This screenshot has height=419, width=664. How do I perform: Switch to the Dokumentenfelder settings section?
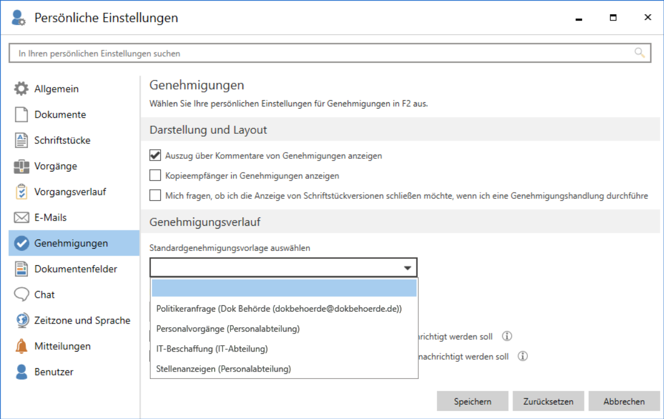(x=75, y=269)
